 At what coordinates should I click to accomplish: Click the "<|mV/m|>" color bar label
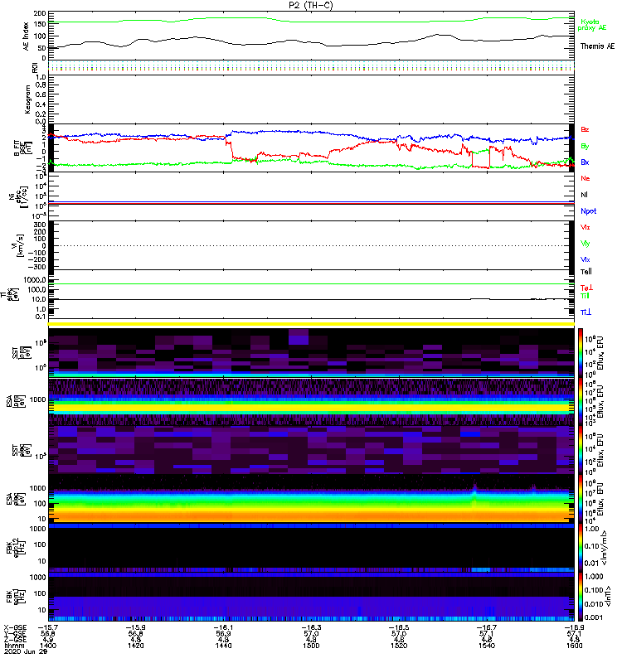click(605, 548)
